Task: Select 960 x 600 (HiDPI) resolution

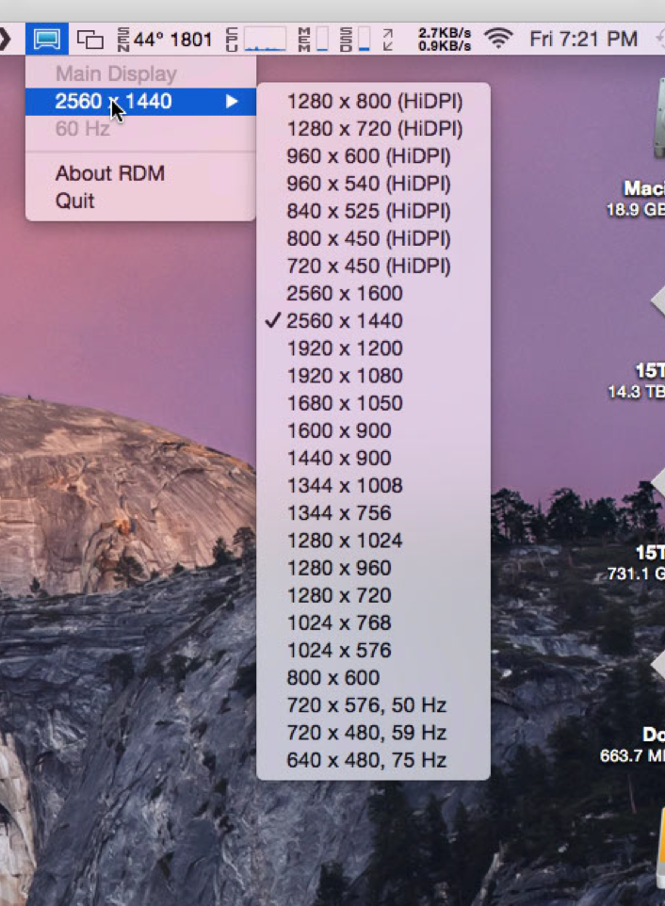Action: (x=374, y=156)
